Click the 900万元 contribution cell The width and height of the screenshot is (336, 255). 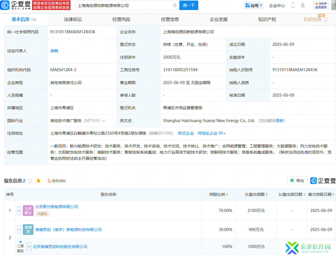pos(257,230)
